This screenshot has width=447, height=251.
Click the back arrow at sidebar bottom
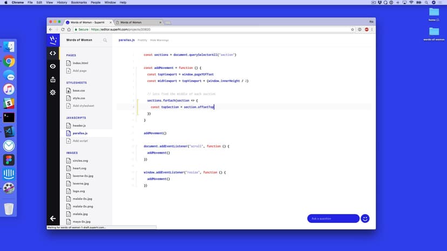pos(53,218)
